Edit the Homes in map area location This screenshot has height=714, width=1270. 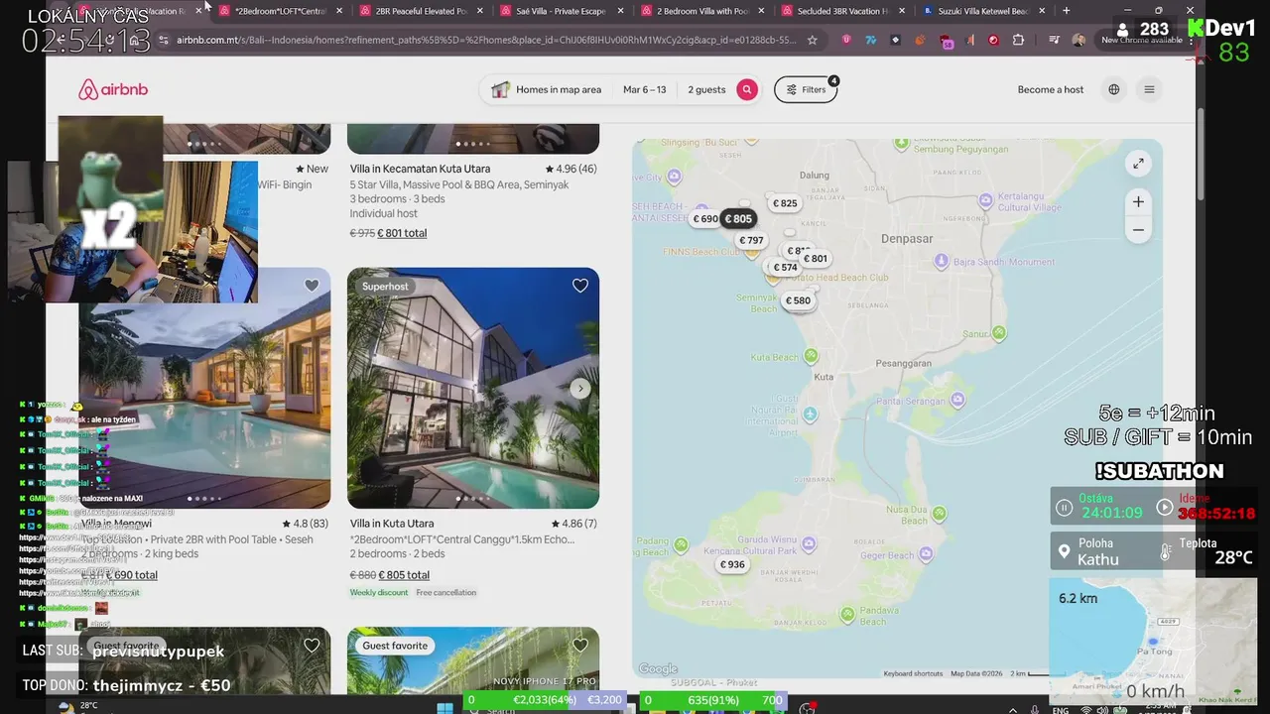point(547,89)
